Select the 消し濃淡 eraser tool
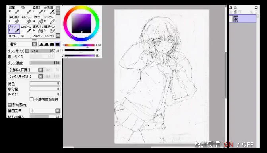The height and width of the screenshot is (153, 267). coord(14,20)
